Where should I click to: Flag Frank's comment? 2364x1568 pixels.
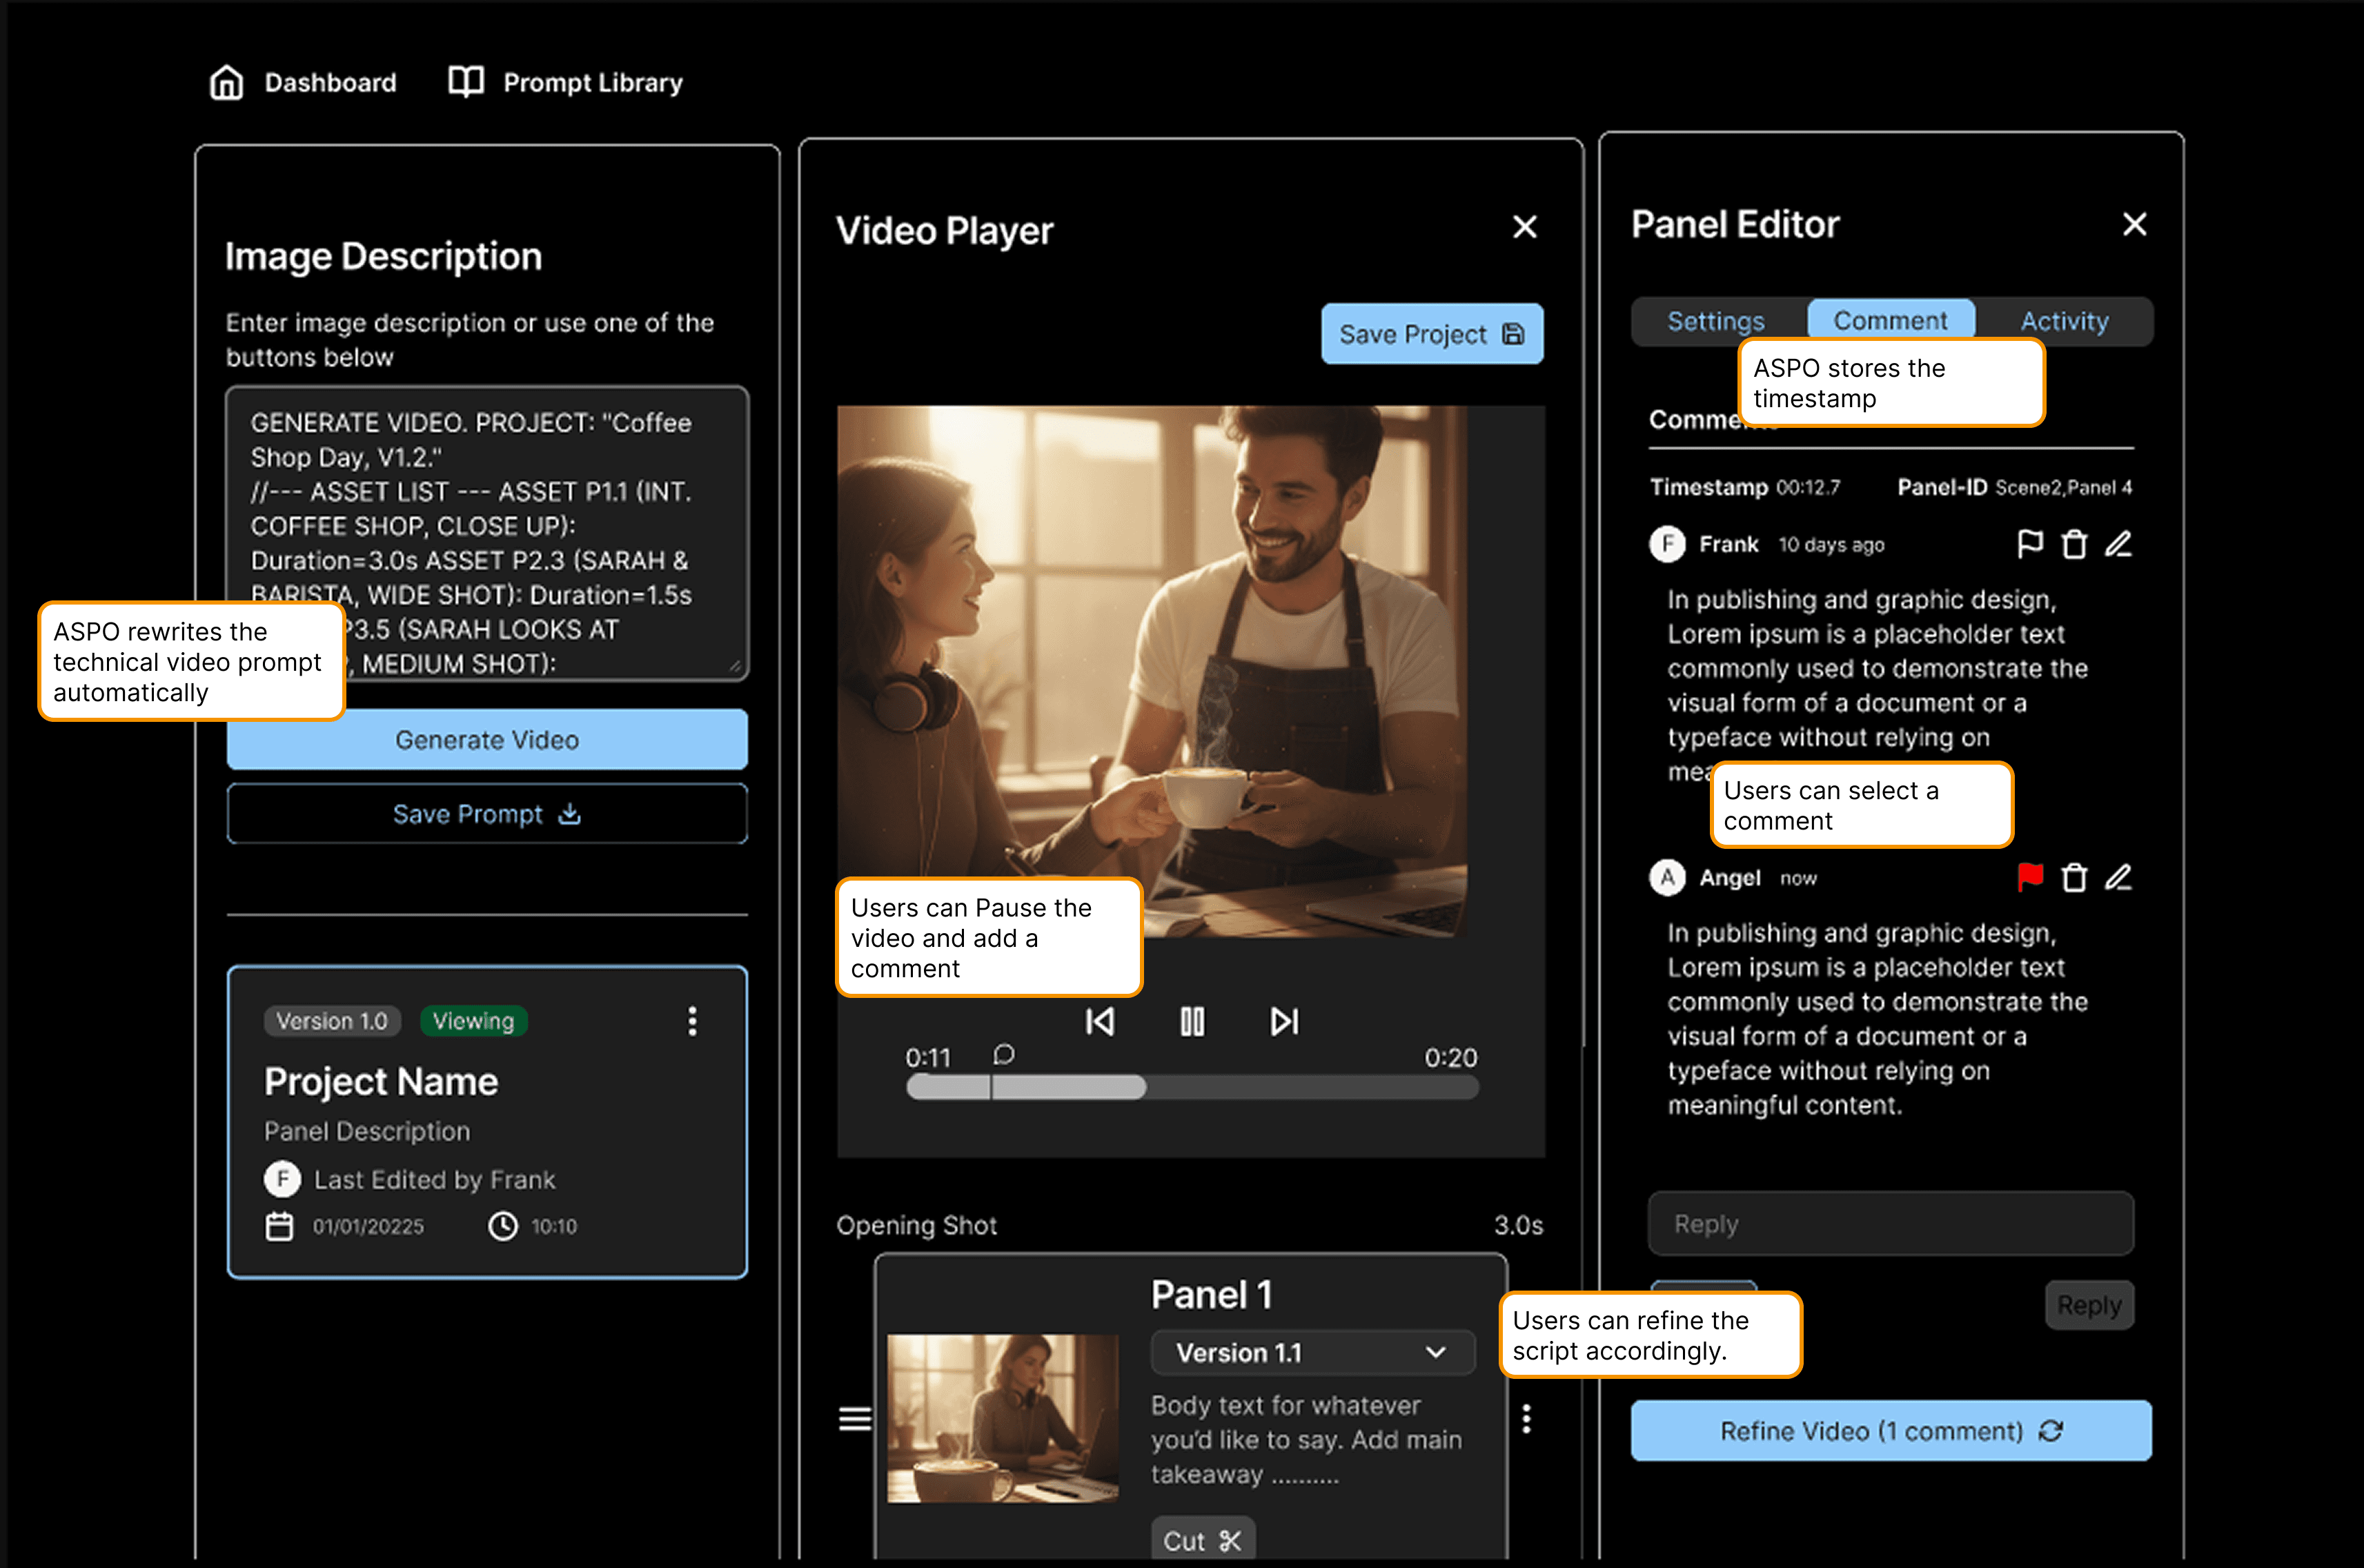[2030, 544]
